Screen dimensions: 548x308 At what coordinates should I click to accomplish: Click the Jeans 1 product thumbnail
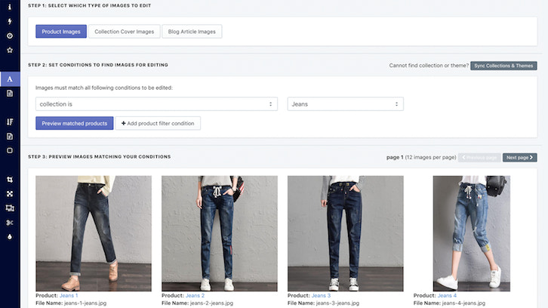tap(94, 233)
